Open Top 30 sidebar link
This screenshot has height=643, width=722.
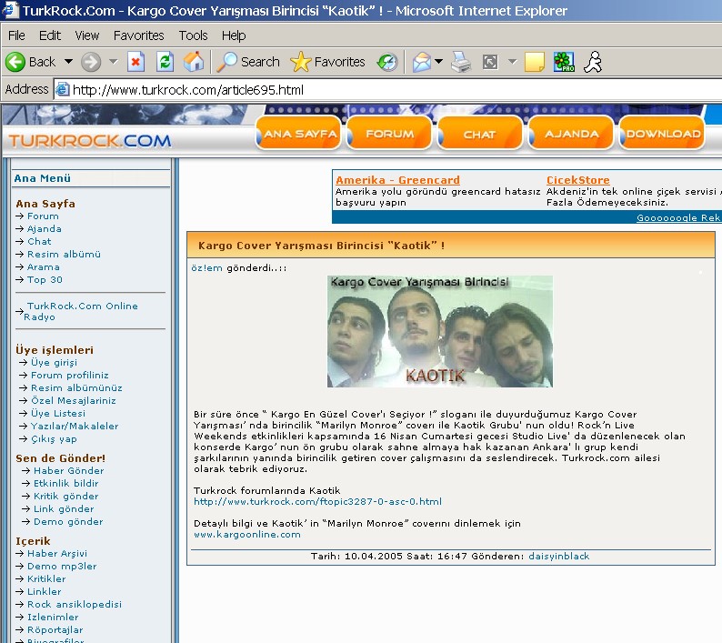tap(45, 279)
